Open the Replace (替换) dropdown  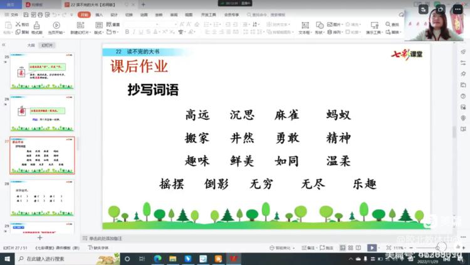393,32
